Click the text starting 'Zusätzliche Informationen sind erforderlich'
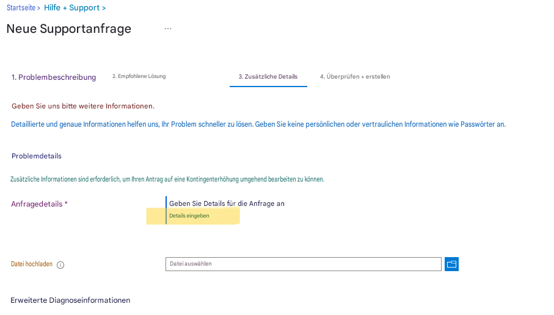 coord(167,179)
